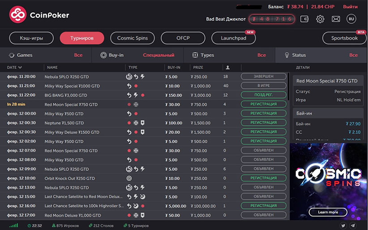Open Status filter dropdown showing Все
The height and width of the screenshot is (230, 368).
pyautogui.click(x=353, y=55)
